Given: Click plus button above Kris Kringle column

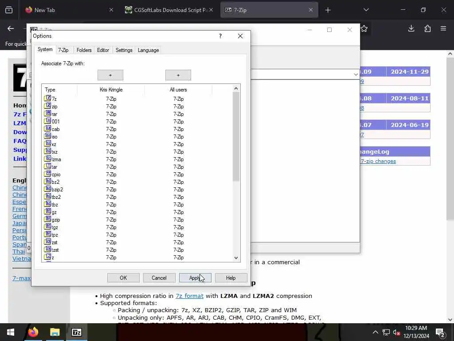Looking at the screenshot, I should [110, 75].
